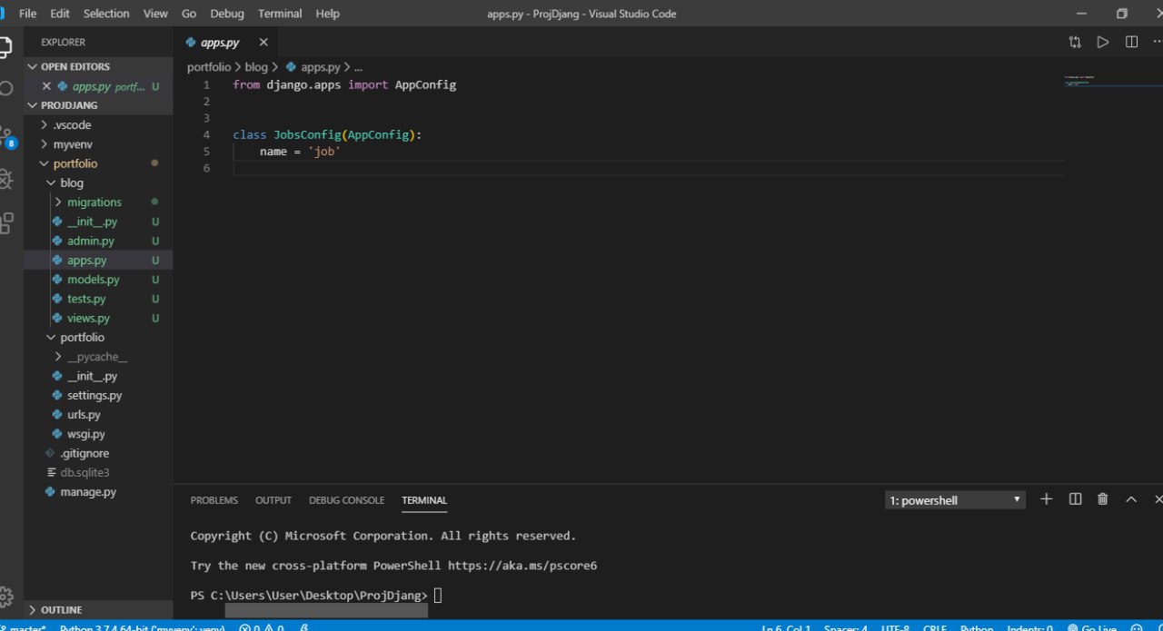Viewport: 1163px width, 631px height.
Task: Open views.py in file tree
Action: pyautogui.click(x=88, y=318)
